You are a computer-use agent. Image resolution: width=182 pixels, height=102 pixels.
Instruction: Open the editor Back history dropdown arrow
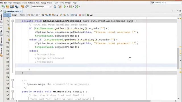click(35, 15)
